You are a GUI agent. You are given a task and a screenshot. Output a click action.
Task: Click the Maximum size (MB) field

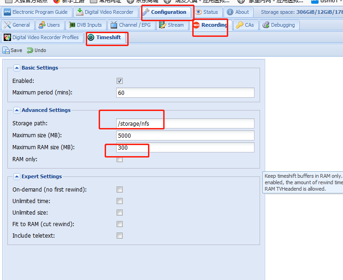point(185,135)
